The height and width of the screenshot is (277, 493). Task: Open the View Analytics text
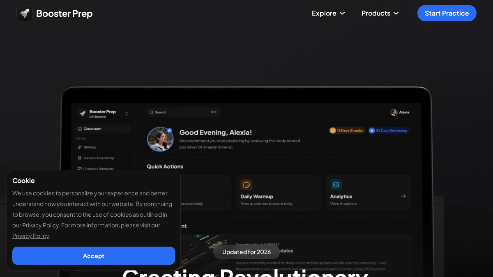[x=343, y=204]
